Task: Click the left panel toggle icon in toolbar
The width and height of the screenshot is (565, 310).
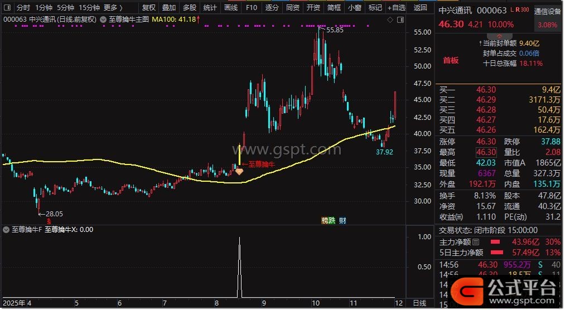Action: [7, 8]
